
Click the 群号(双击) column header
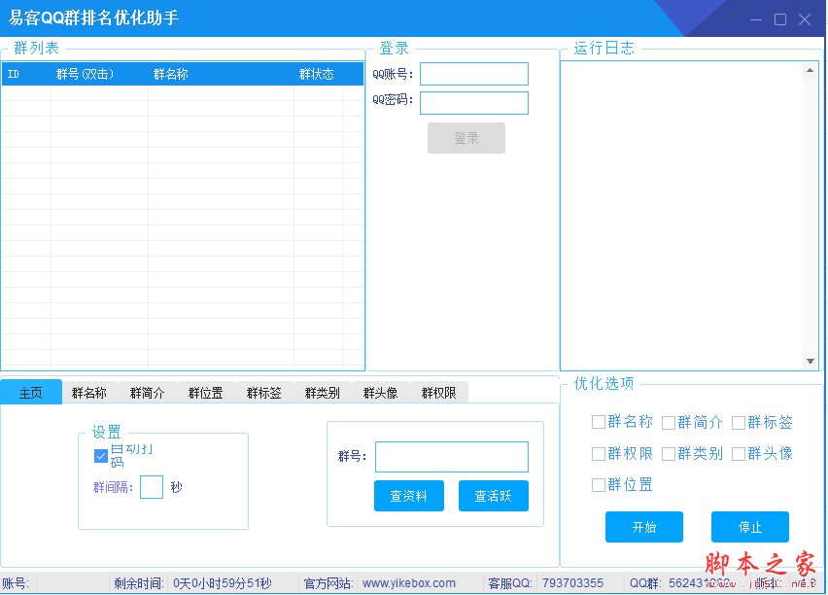point(86,74)
